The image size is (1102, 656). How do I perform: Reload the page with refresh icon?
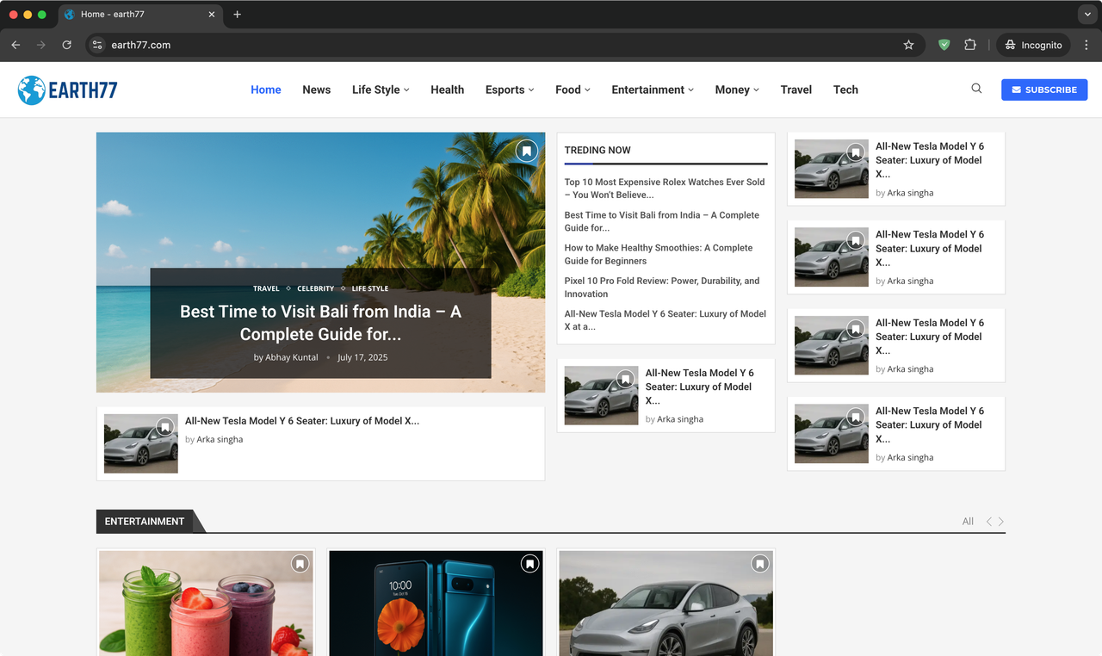coord(66,45)
